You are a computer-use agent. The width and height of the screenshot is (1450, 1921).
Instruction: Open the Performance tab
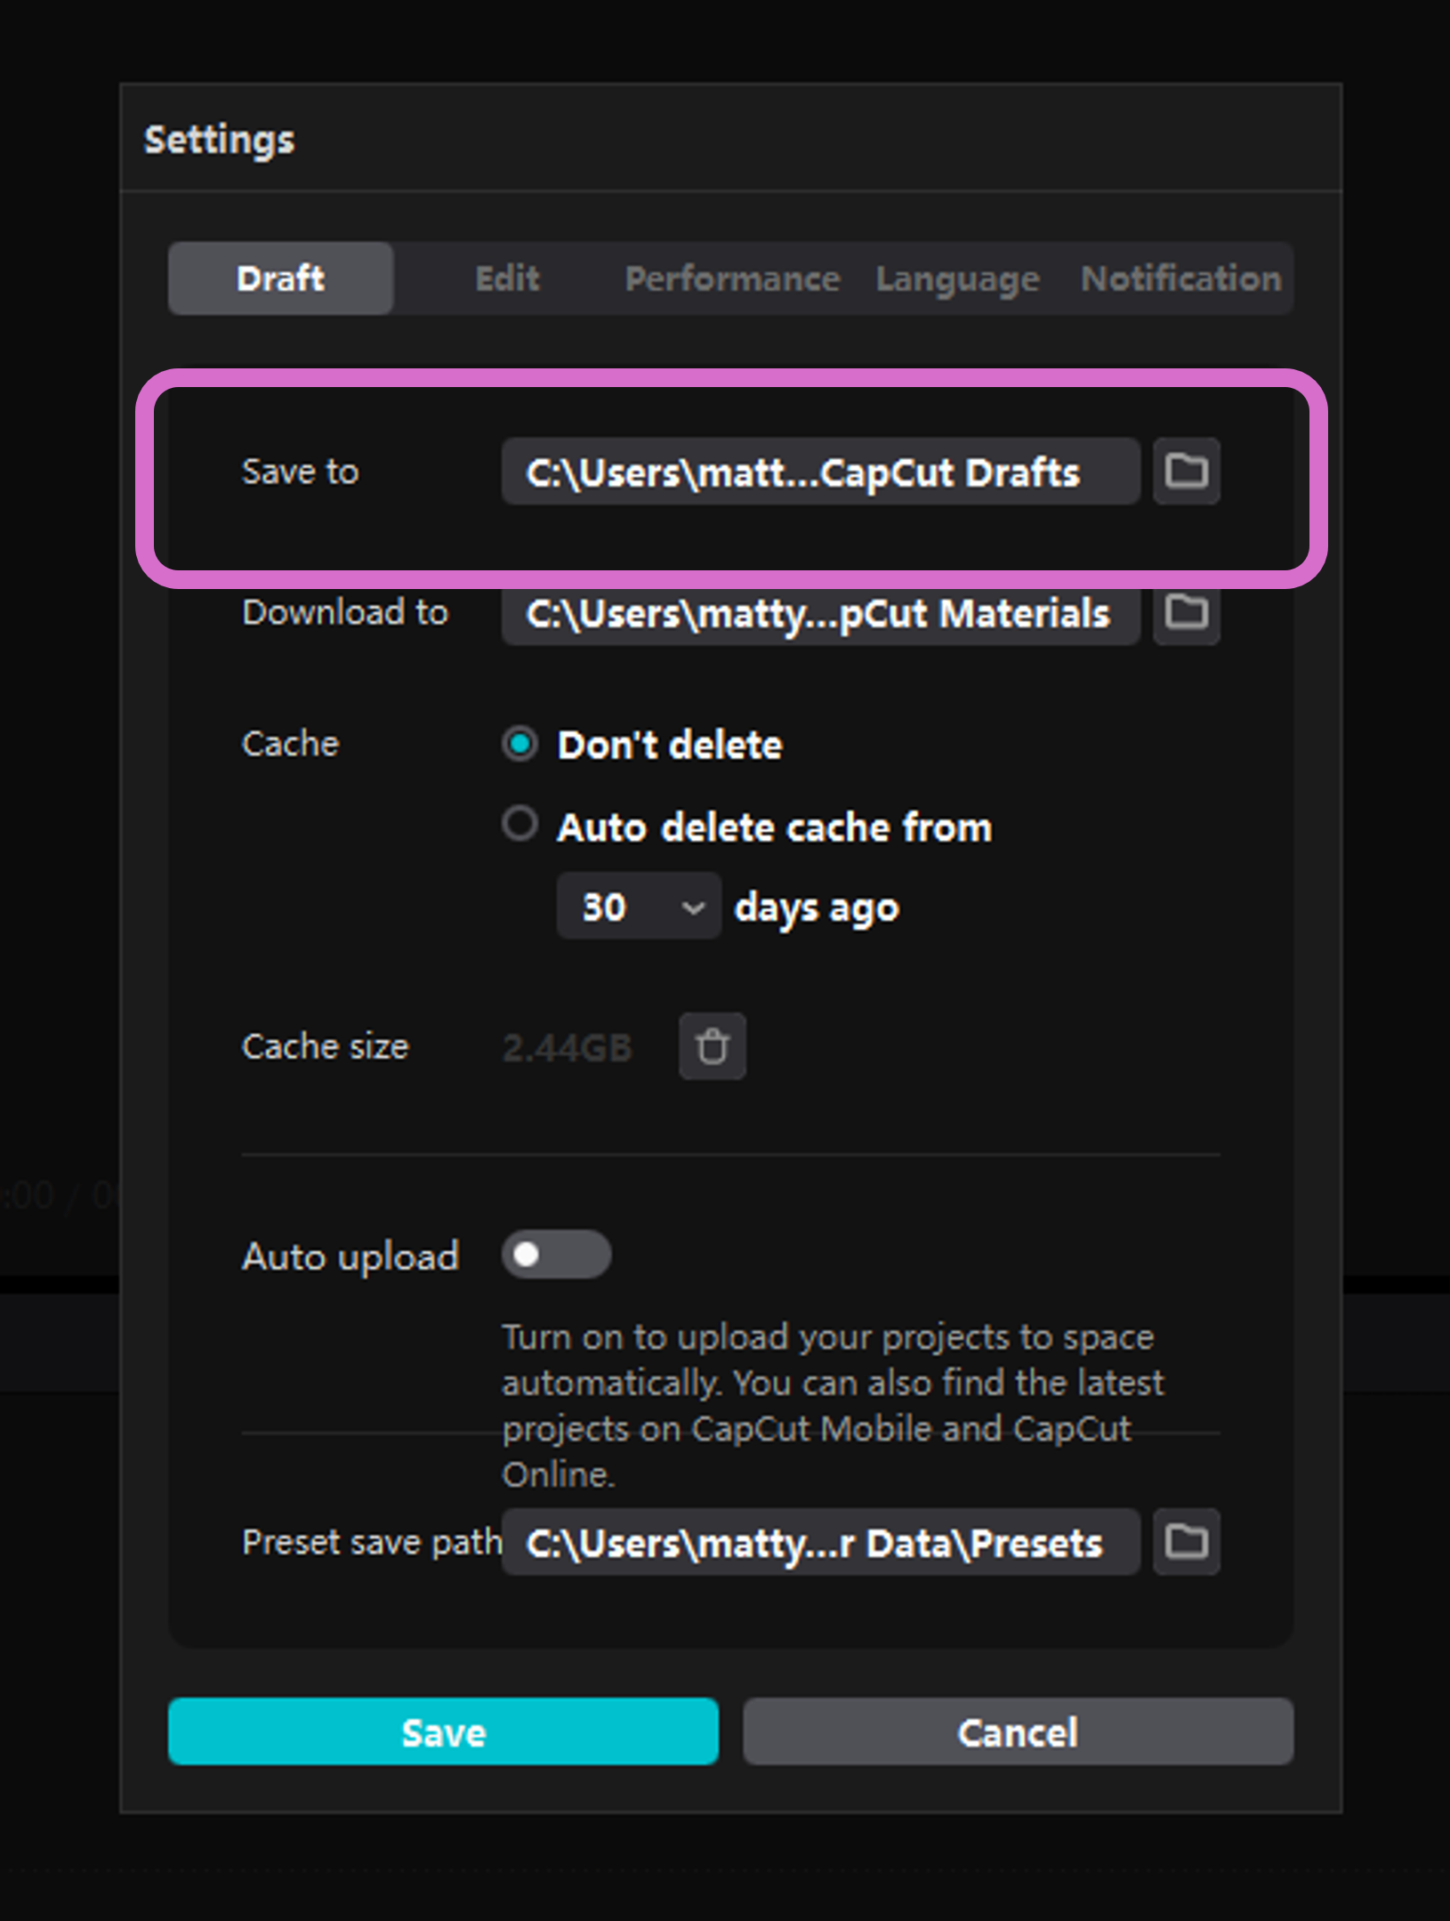click(732, 278)
